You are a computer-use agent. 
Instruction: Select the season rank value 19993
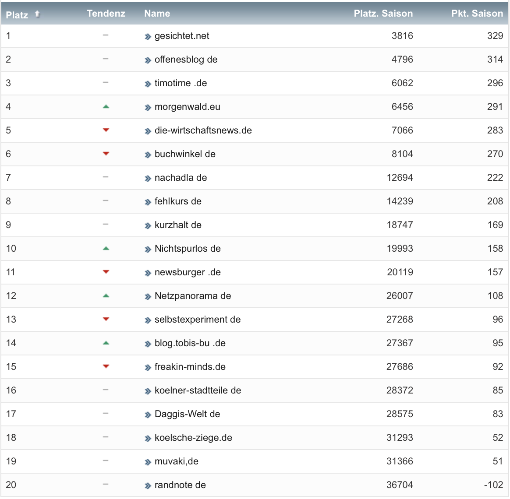(400, 249)
